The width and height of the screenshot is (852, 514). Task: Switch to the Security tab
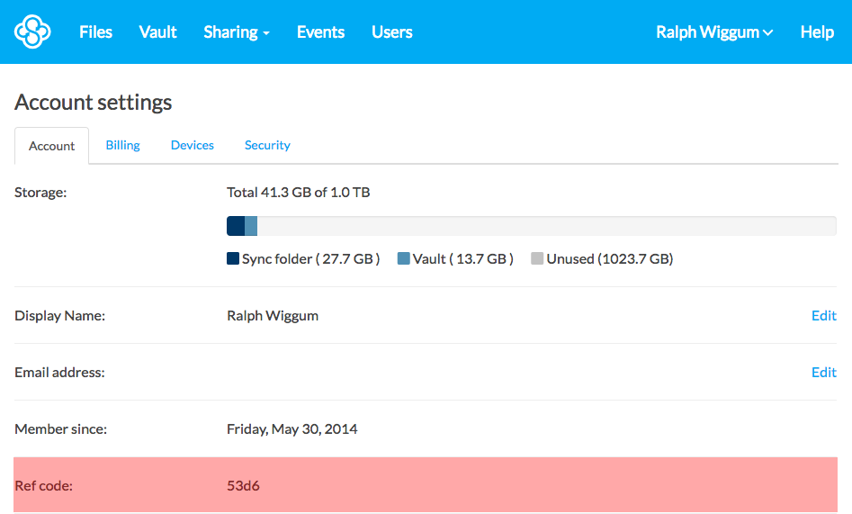click(267, 145)
